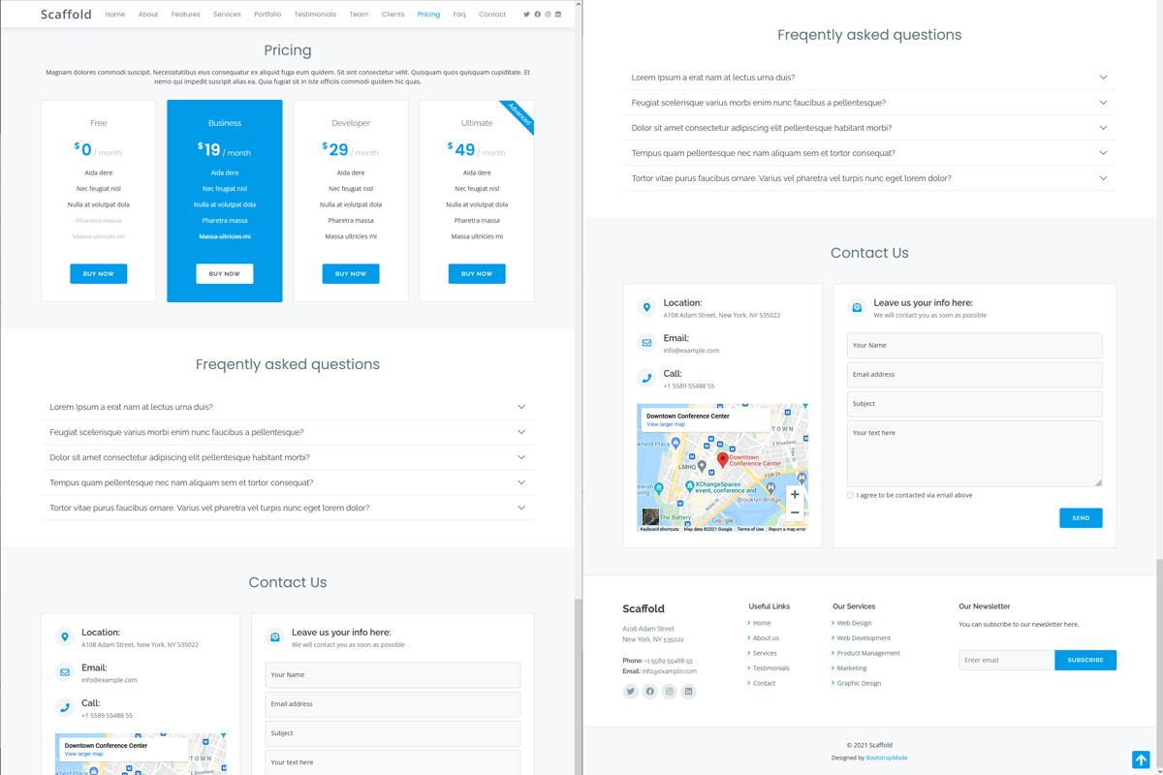Expand 'Dolor sit amet consectetur' chevron, left pane

tap(521, 457)
